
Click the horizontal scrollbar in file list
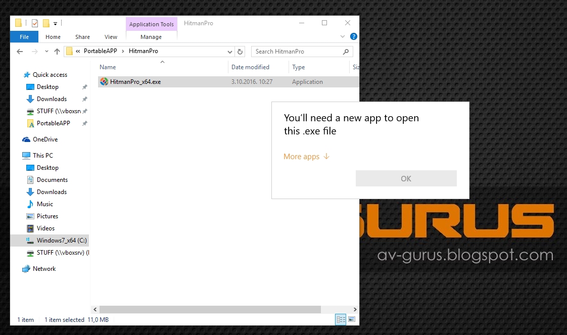(x=210, y=309)
